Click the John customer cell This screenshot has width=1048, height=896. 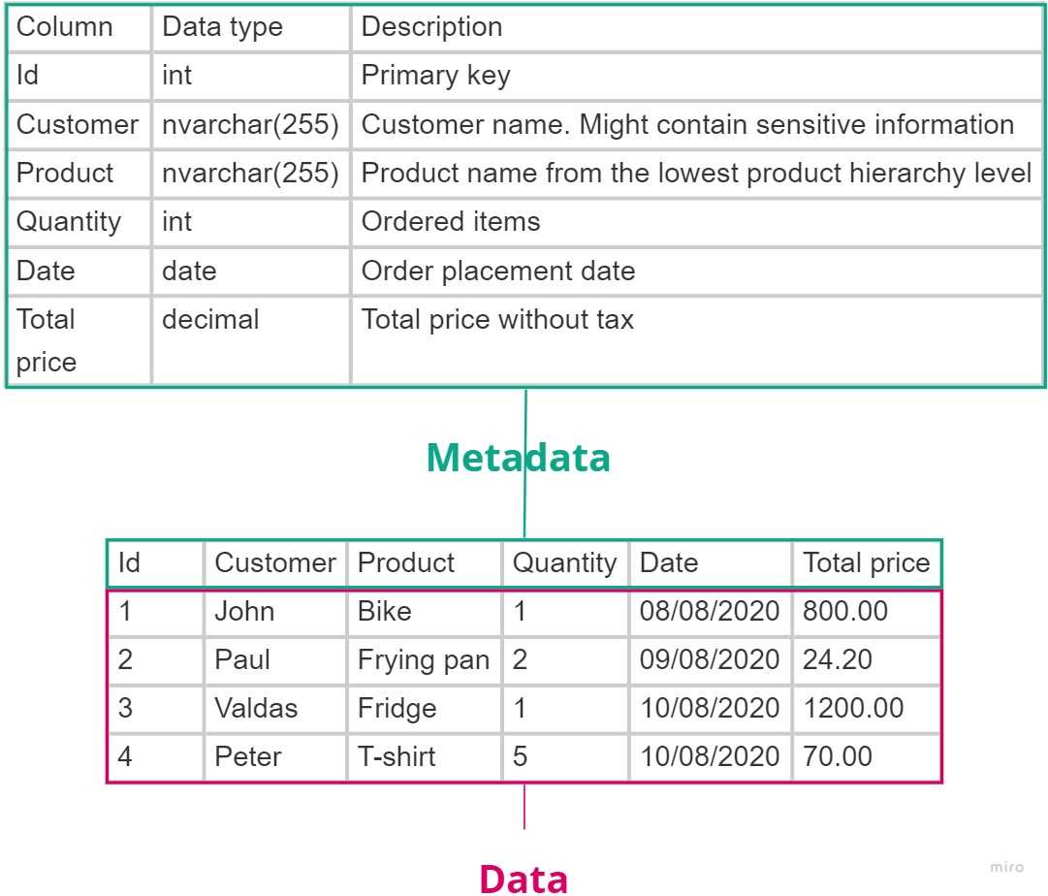(x=275, y=612)
